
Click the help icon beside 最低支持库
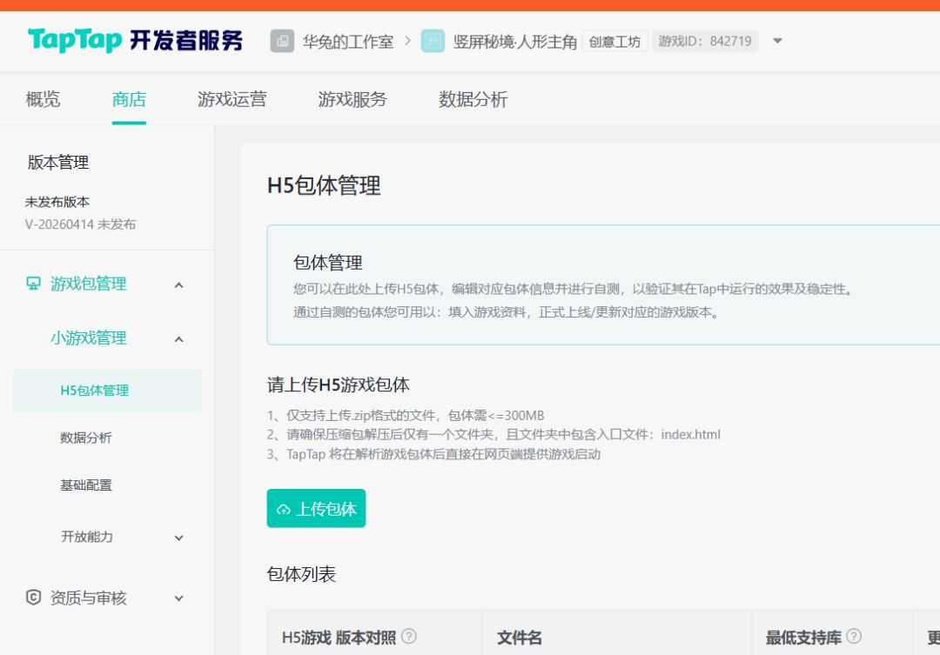[854, 636]
